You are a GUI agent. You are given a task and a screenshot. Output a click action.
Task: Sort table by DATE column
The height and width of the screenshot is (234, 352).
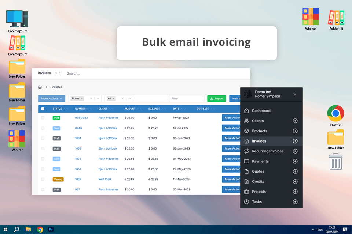pos(176,109)
